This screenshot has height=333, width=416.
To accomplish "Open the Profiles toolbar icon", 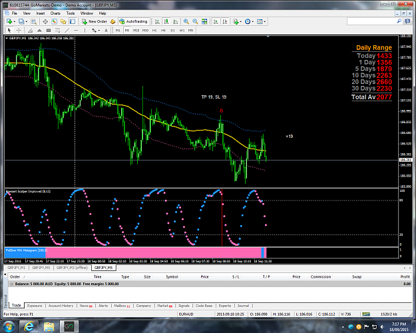I will pyautogui.click(x=21, y=21).
